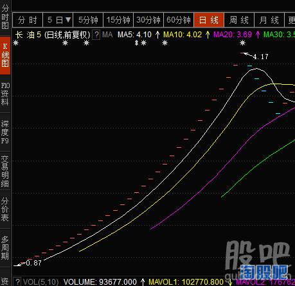Click the MA10 upward arrow indicator
Screen dimensions: 295x286
click(x=208, y=35)
